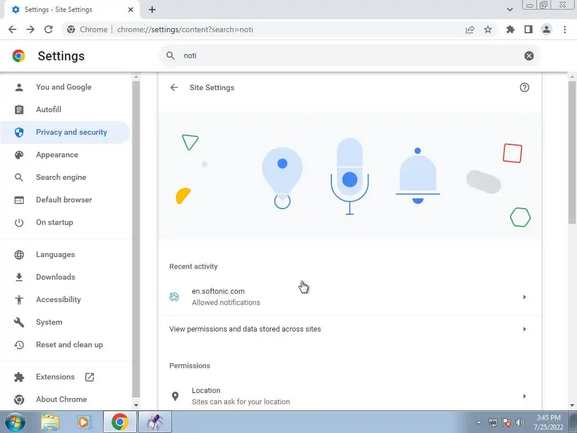Focus the settings search input containing noti
The image size is (577, 433).
click(x=349, y=56)
